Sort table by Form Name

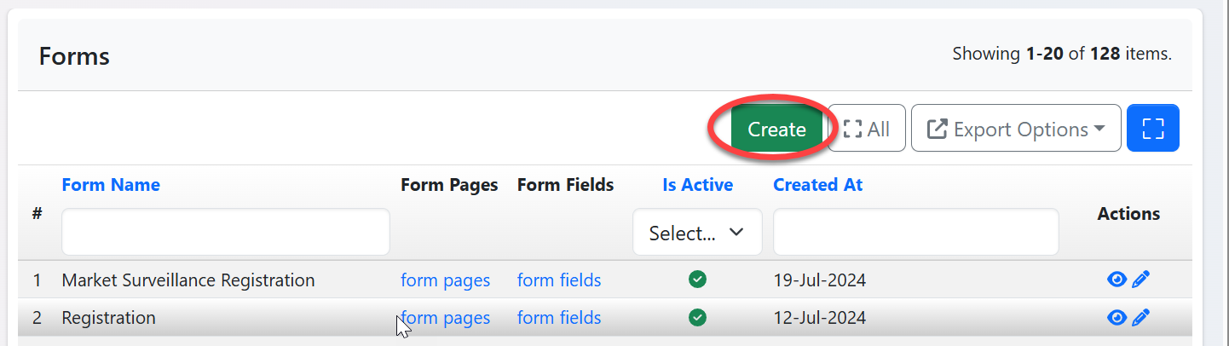point(111,185)
